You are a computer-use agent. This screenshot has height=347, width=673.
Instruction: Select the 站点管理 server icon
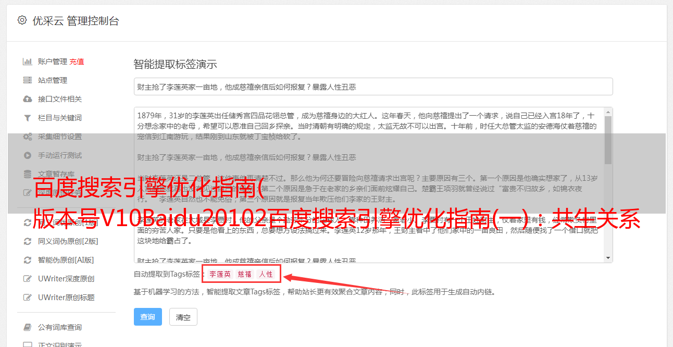pyautogui.click(x=28, y=80)
